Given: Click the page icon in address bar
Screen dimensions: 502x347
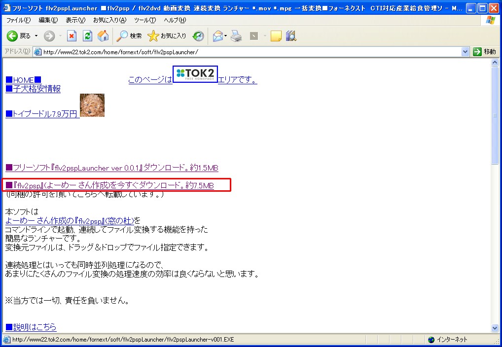Looking at the screenshot, I should pyautogui.click(x=38, y=52).
